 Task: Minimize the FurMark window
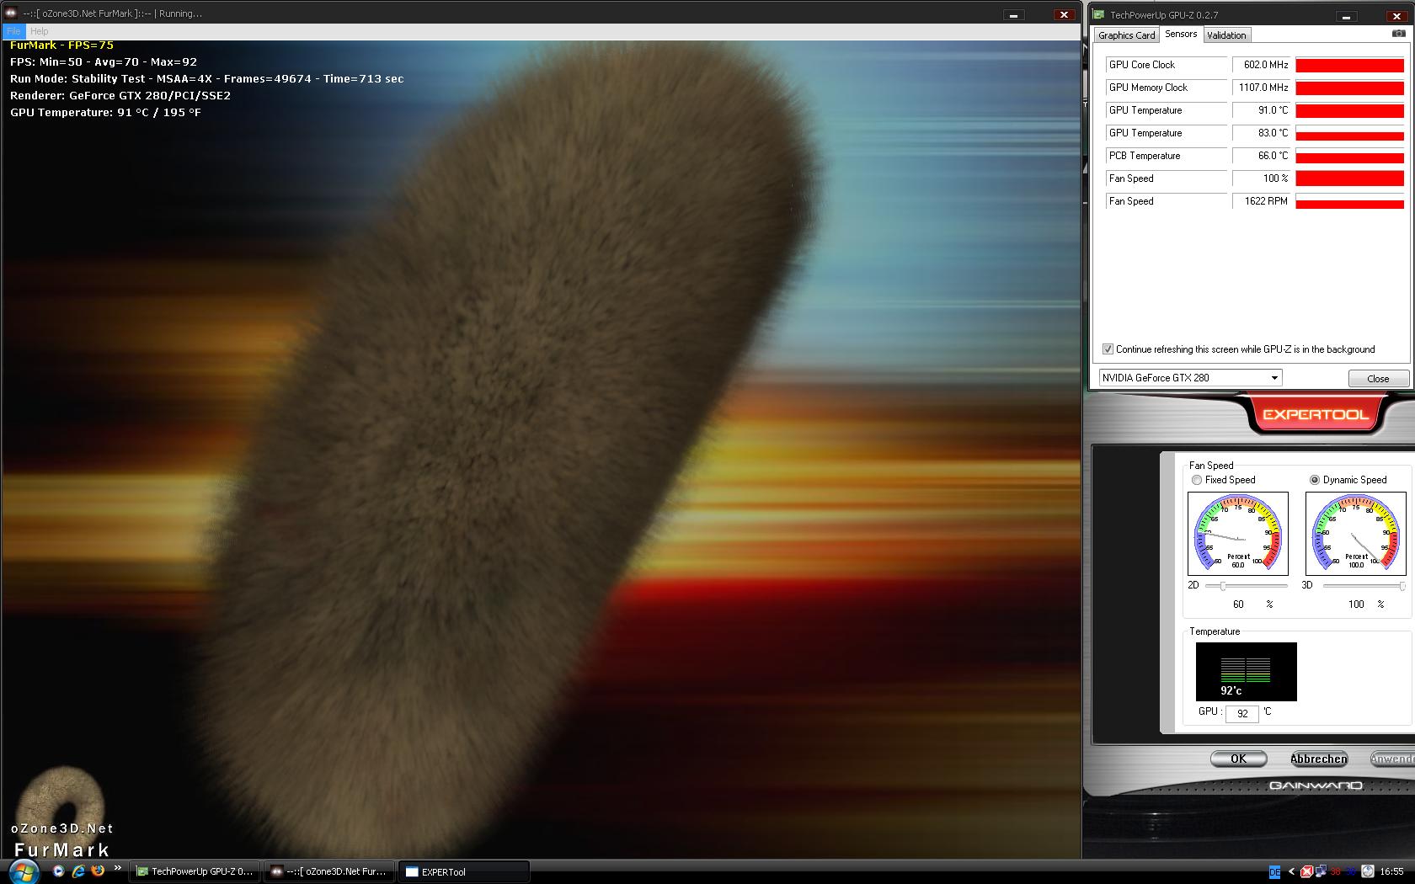1013,14
